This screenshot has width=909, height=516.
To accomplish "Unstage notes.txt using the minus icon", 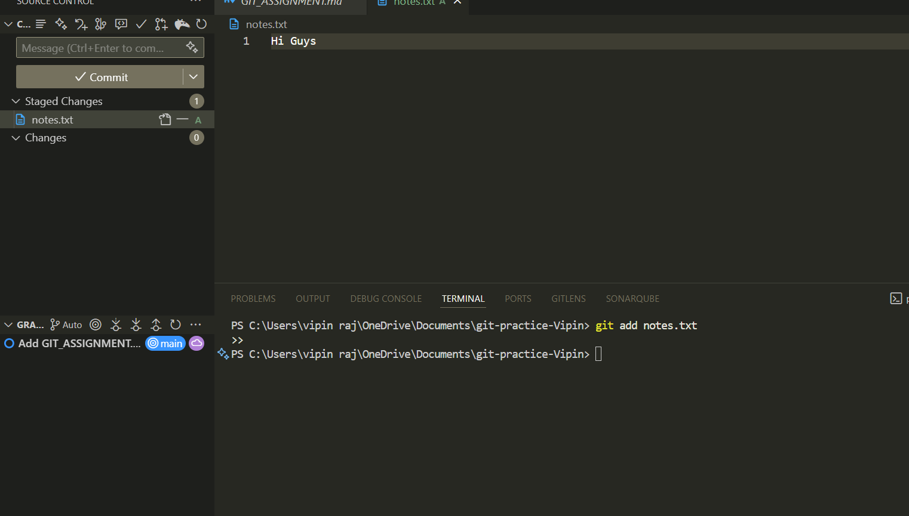I will 182,119.
